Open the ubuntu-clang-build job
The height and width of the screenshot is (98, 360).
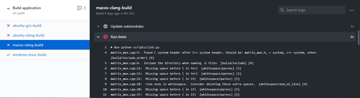28,35
